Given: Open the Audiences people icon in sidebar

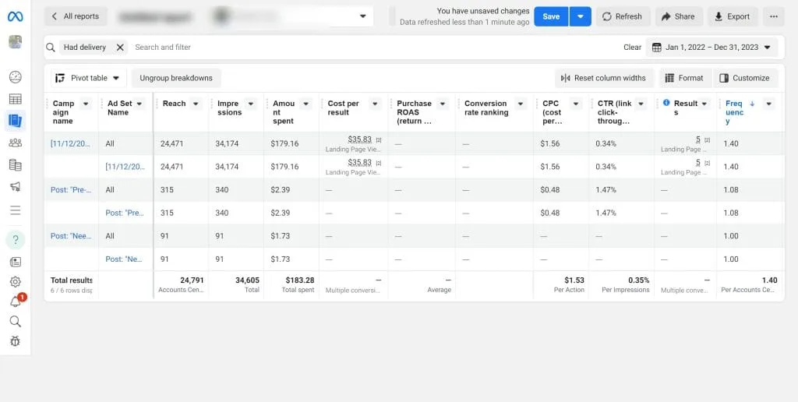Looking at the screenshot, I should [x=16, y=143].
